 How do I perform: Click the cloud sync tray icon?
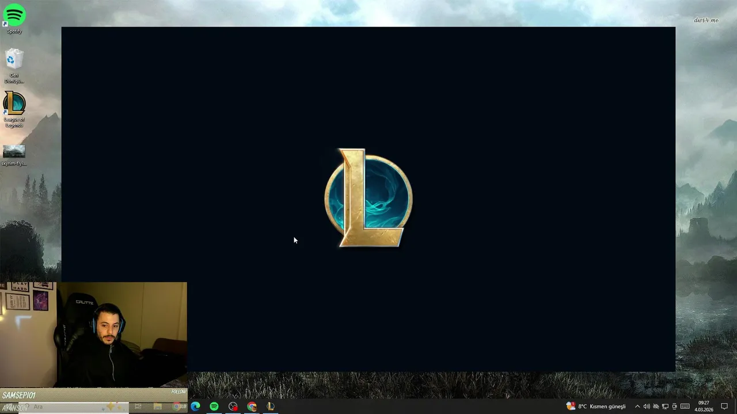click(656, 407)
